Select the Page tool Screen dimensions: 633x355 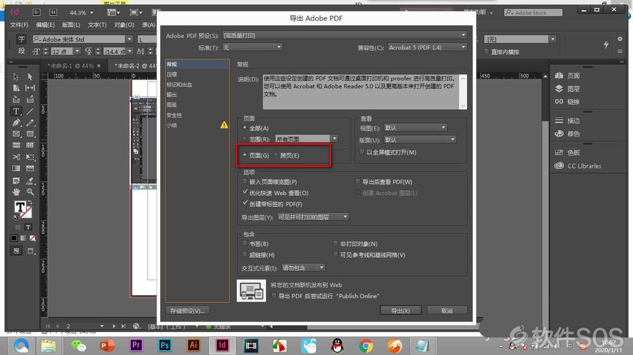click(x=16, y=88)
